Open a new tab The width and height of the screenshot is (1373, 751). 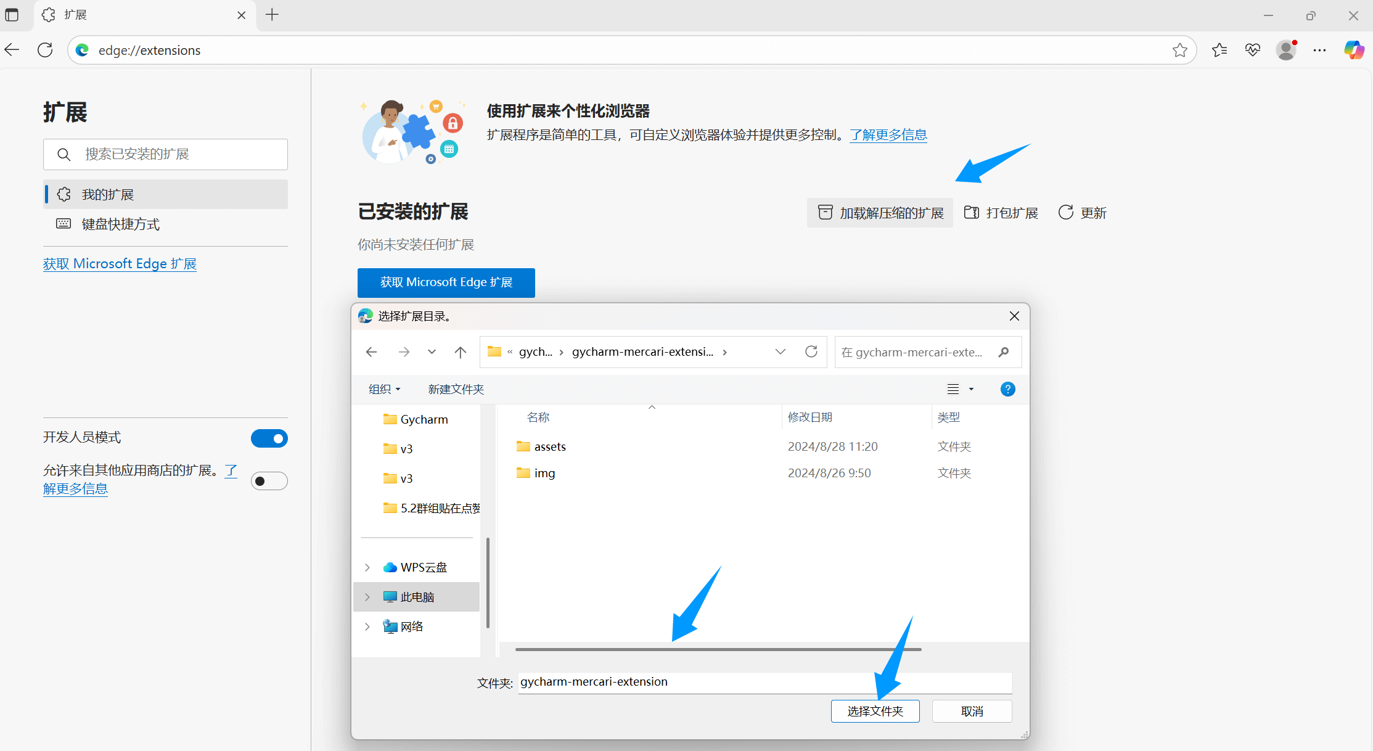tap(272, 15)
